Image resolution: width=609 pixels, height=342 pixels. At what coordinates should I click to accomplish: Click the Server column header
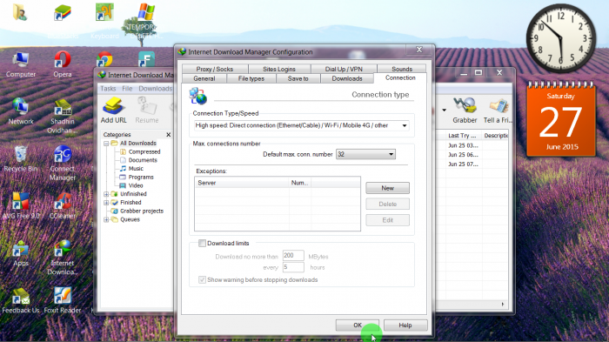242,183
